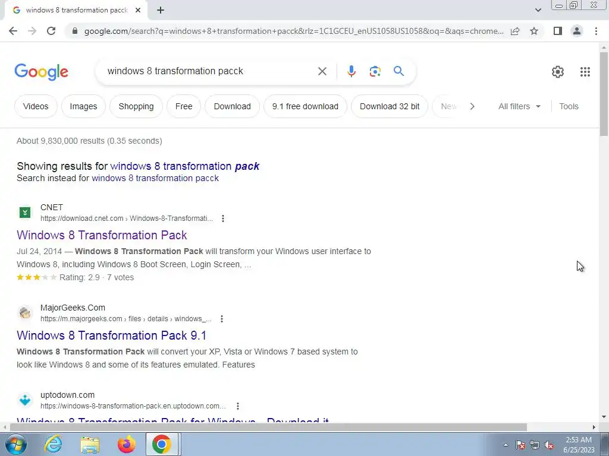The height and width of the screenshot is (456, 609).
Task: Open the taskbar clock and date
Action: pyautogui.click(x=579, y=445)
